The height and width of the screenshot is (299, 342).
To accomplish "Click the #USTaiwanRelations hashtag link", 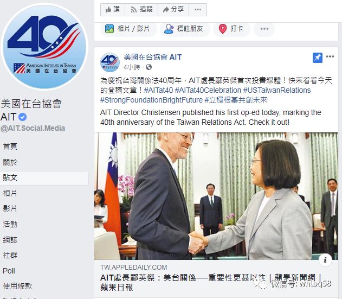I will pos(277,90).
